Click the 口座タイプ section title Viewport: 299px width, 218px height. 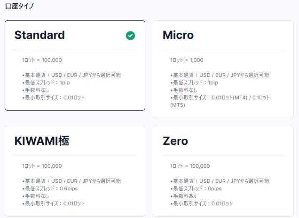click(x=19, y=6)
